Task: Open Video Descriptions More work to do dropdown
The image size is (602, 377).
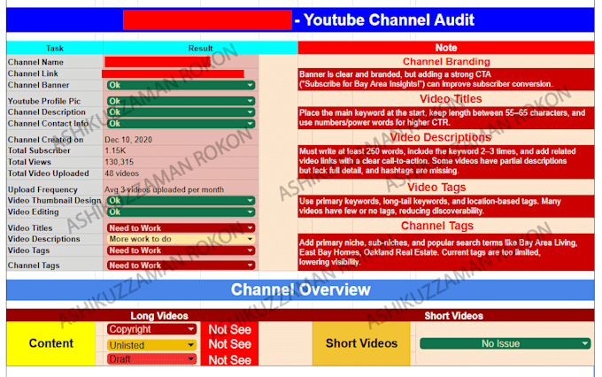Action: tap(181, 239)
